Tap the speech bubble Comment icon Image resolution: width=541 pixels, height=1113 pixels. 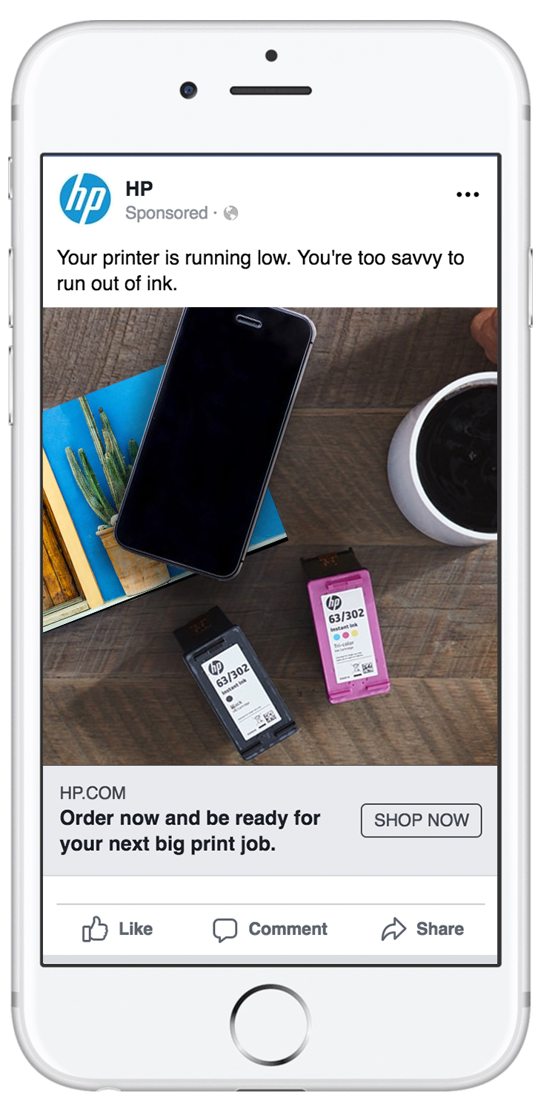coord(225,930)
